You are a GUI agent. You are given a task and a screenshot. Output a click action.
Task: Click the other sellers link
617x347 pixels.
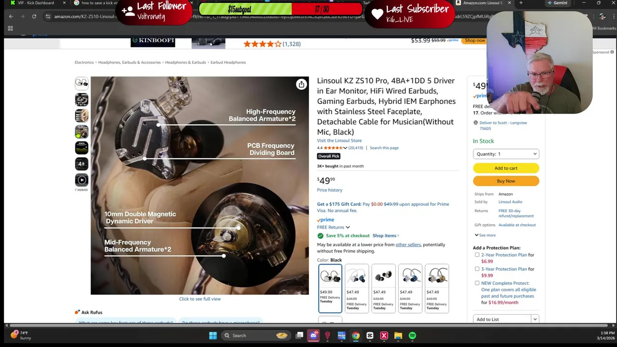click(408, 245)
